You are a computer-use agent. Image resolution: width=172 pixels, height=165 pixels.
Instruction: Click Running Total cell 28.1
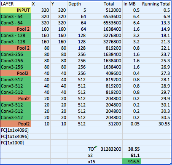[156, 80]
